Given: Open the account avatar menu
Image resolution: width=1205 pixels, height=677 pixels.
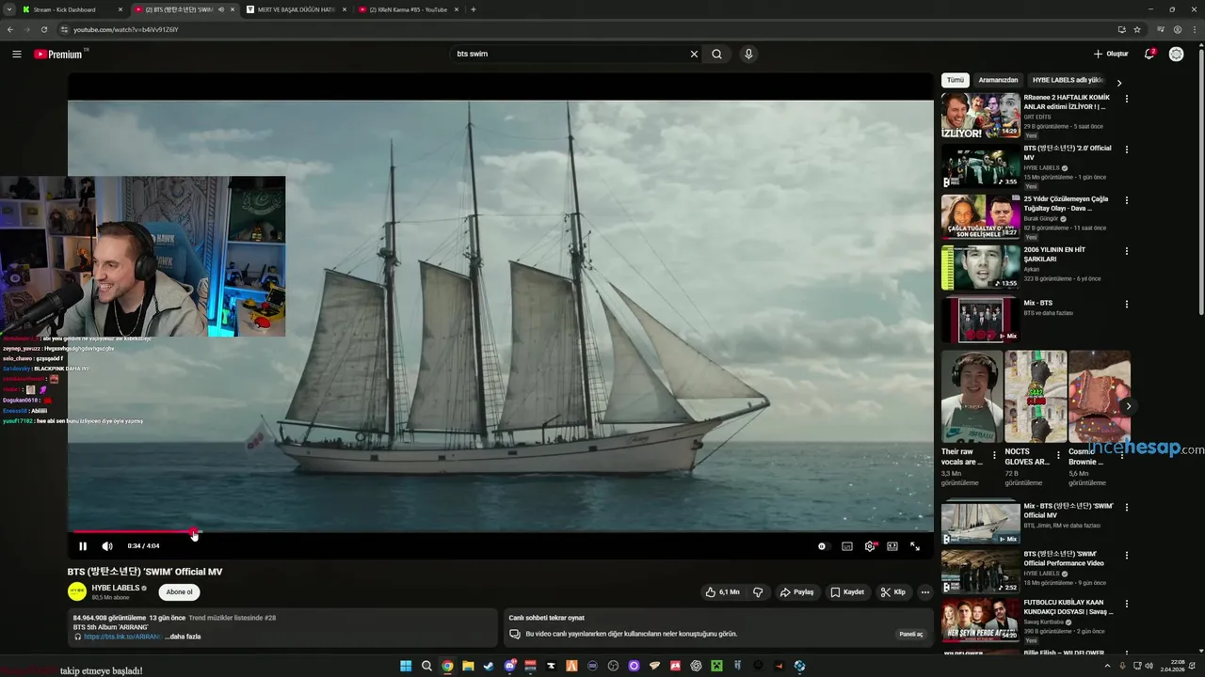Looking at the screenshot, I should click(x=1177, y=55).
